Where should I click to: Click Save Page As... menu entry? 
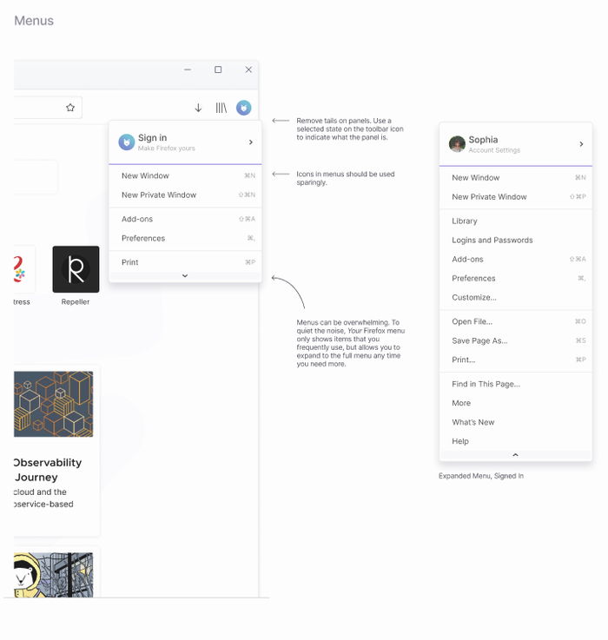tap(479, 341)
